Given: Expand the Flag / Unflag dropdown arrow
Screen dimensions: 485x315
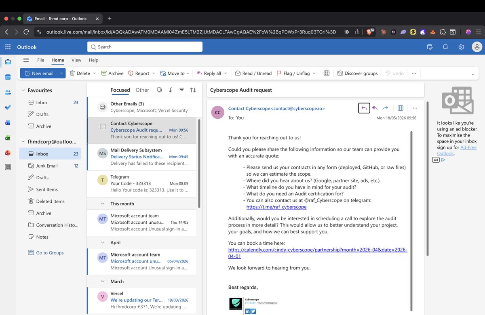Looking at the screenshot, I should coord(314,73).
